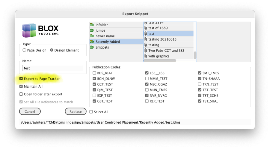The image size is (270, 149).
Task: Click paperclip icon beside testing 20210615
Action: click(146, 39)
